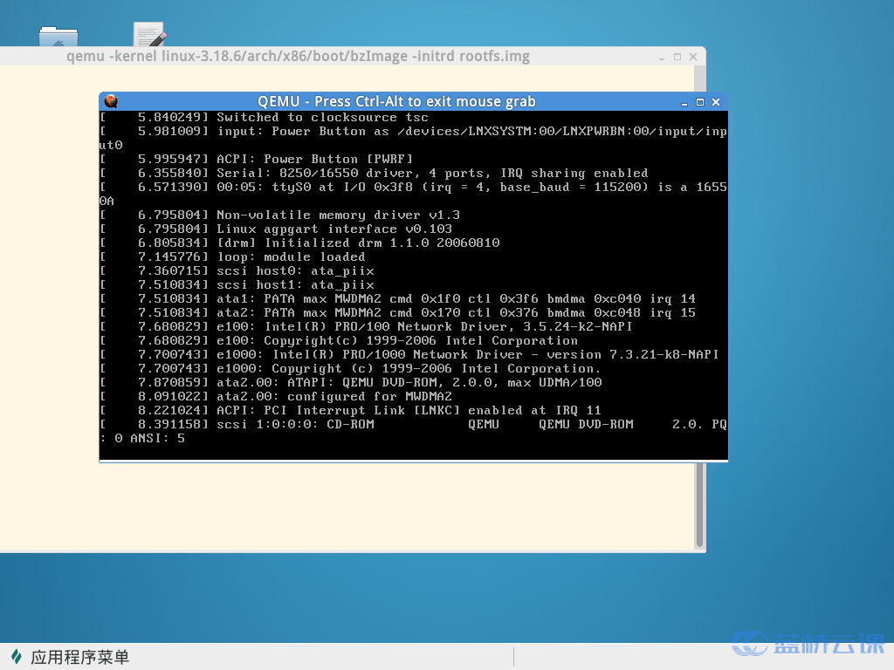The image size is (894, 670).
Task: Click the 'scsi 1:0:0:0: CD-ROM' line
Action: pos(413,425)
